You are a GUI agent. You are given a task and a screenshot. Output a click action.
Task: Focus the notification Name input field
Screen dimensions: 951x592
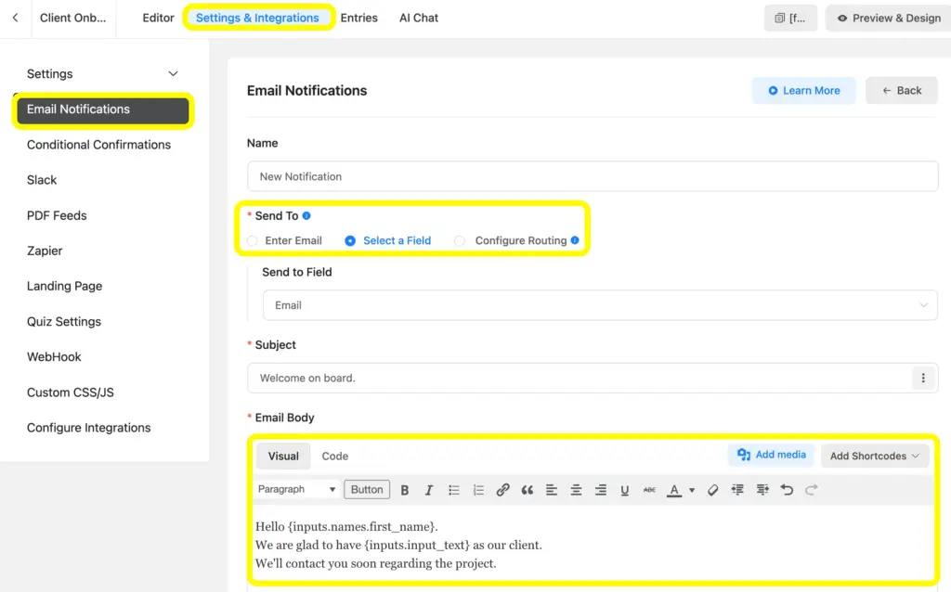[x=593, y=176]
